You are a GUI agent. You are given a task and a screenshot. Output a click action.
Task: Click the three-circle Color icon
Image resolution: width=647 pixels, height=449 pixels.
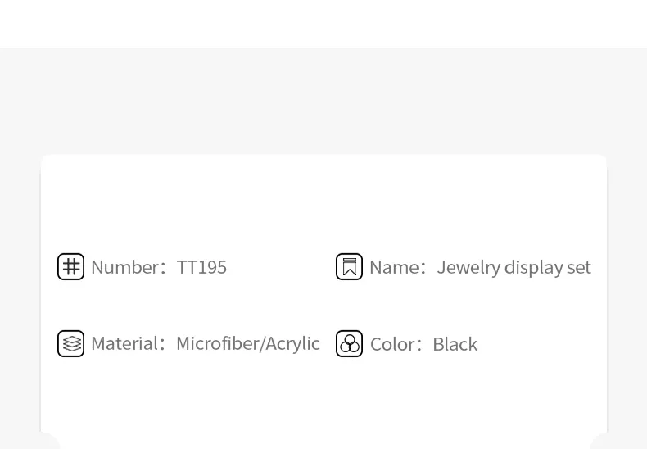349,344
